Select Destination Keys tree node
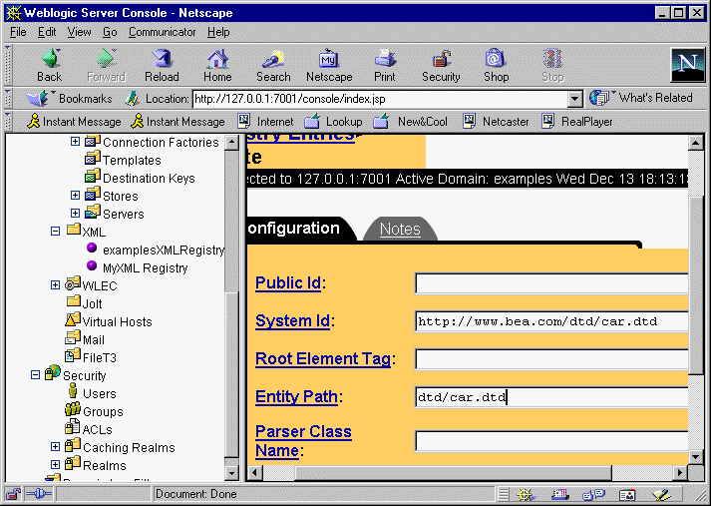The height and width of the screenshot is (506, 711). [149, 178]
